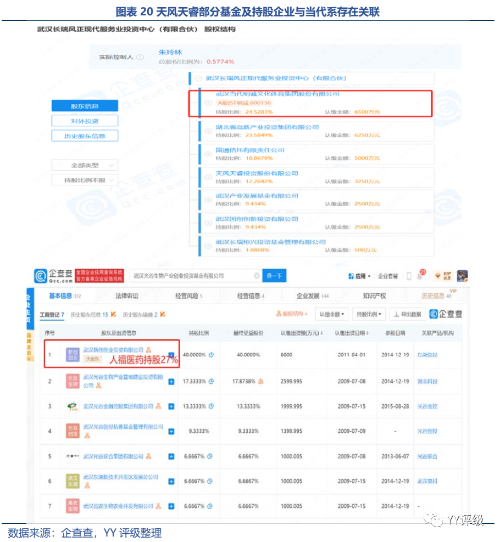This screenshot has height=542, width=500.
Task: Expand row 2 武汉光谷生物产业基地 plus icon
Action: pos(171,382)
